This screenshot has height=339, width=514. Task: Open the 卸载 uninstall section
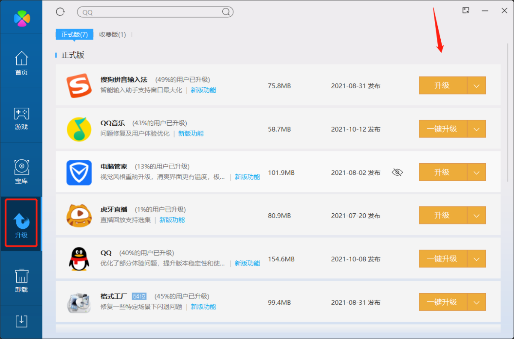pyautogui.click(x=21, y=280)
